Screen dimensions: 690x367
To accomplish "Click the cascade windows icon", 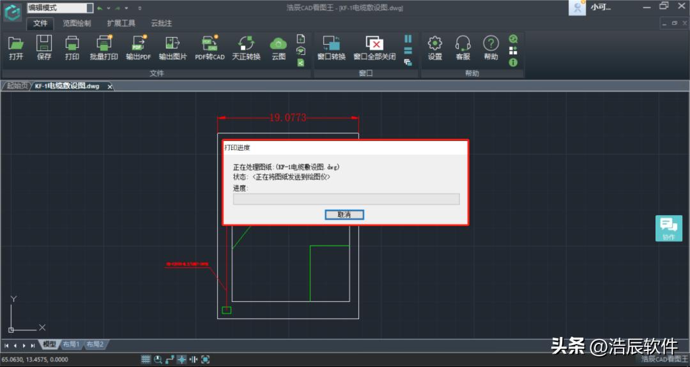I will click(408, 63).
